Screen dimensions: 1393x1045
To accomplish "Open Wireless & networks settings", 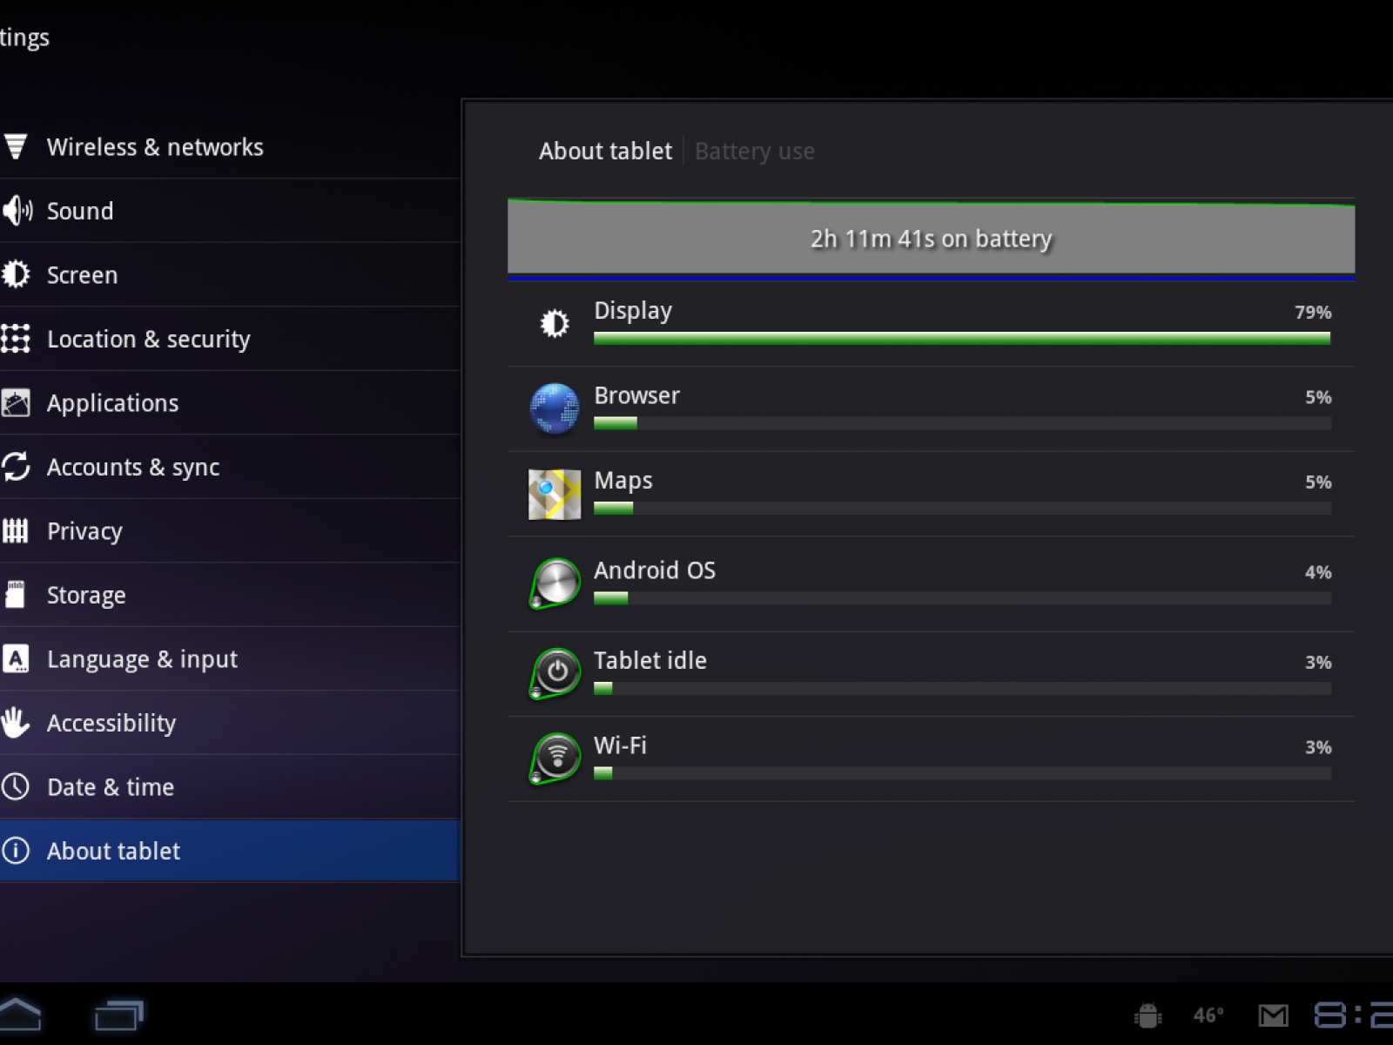I will click(x=155, y=147).
